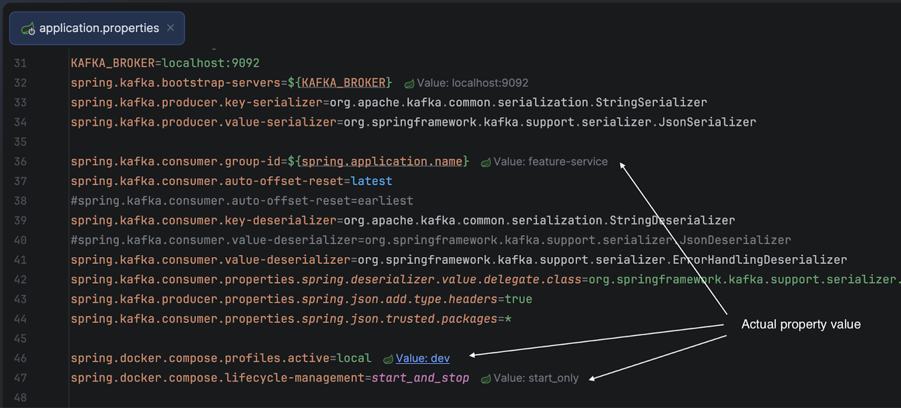Click the spring.docker.compose.lifecycle-management key
Image resolution: width=901 pixels, height=408 pixels.
pyautogui.click(x=217, y=378)
